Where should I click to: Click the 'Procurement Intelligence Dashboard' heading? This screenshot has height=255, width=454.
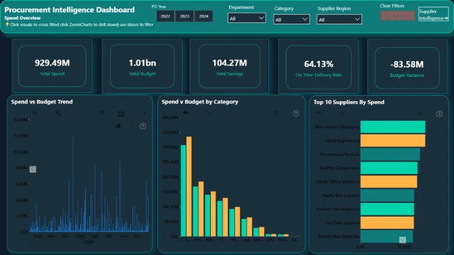[69, 9]
